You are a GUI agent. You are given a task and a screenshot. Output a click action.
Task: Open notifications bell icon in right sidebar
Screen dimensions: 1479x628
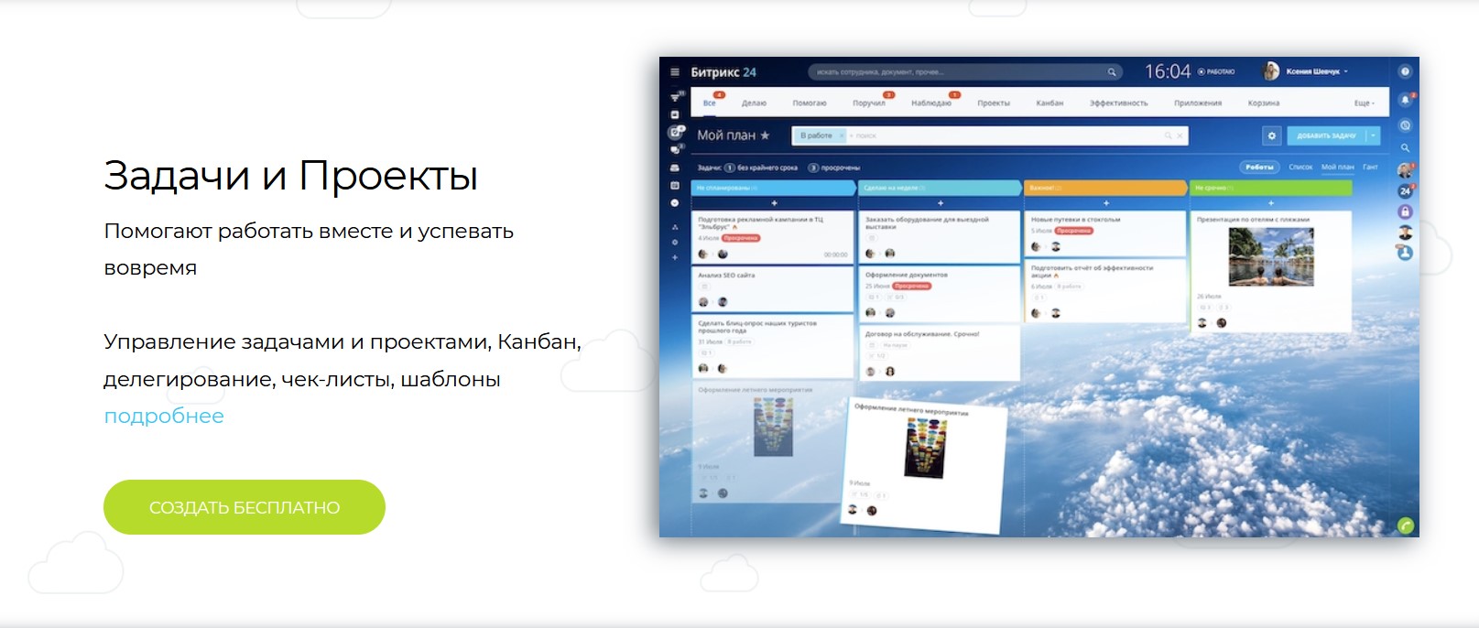(x=1405, y=100)
